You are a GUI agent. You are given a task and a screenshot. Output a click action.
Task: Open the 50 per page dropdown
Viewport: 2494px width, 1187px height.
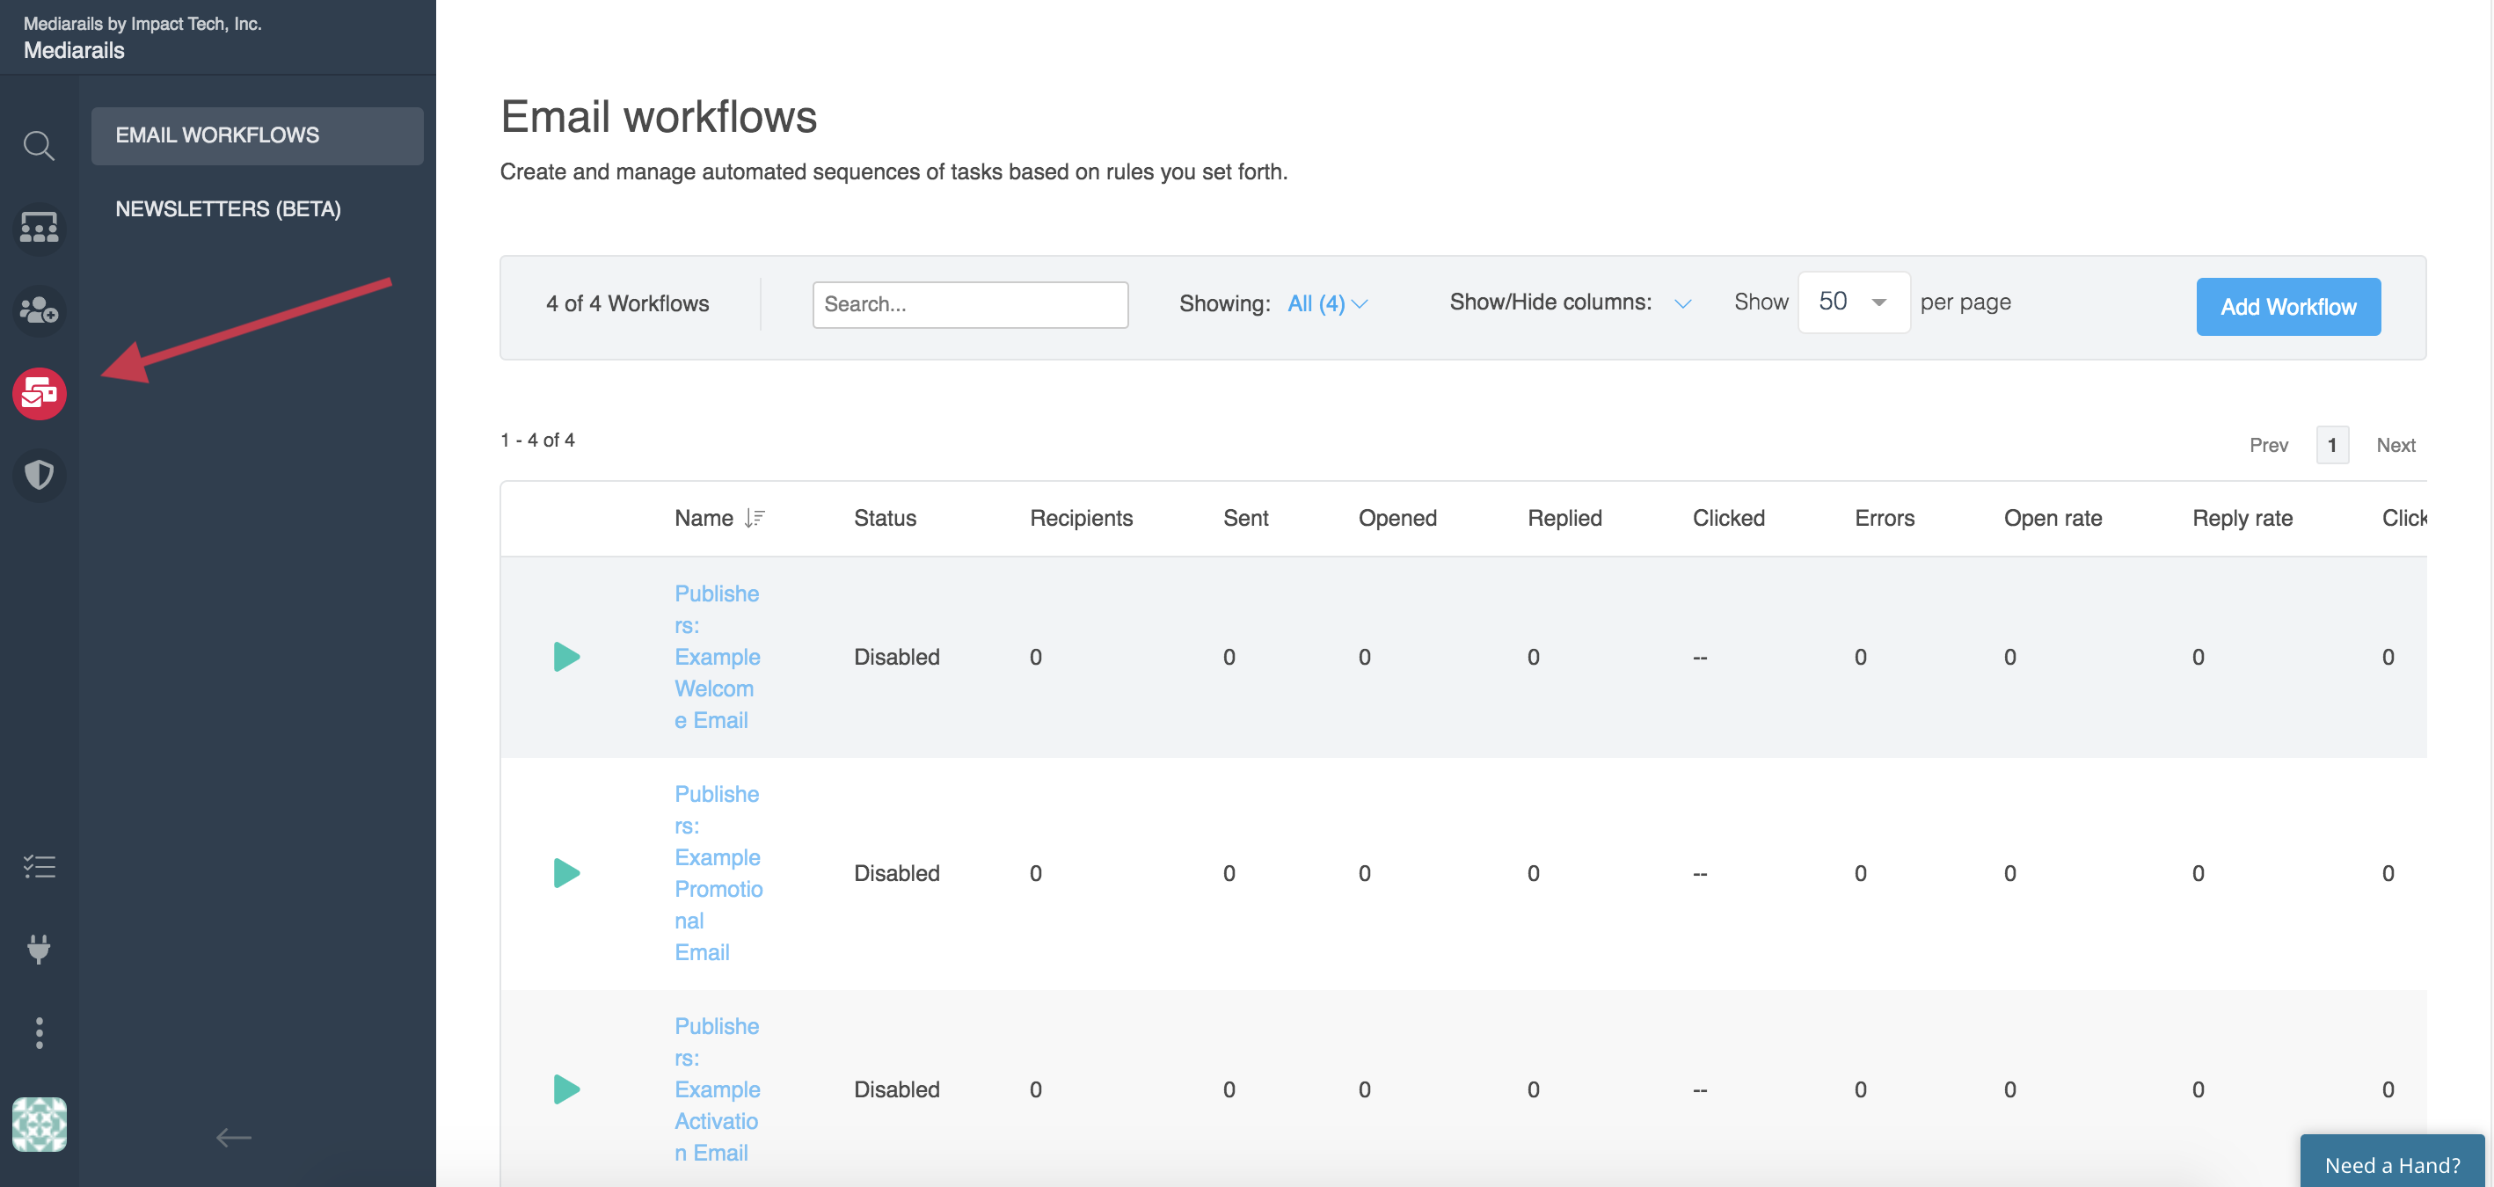pyautogui.click(x=1852, y=302)
